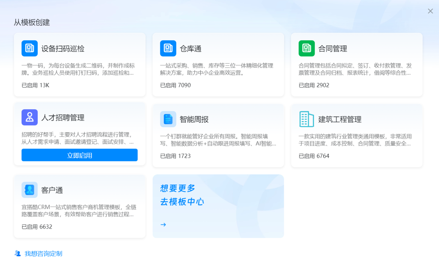Click the 已启用 6764 count label
439x272 pixels.
tap(314, 156)
